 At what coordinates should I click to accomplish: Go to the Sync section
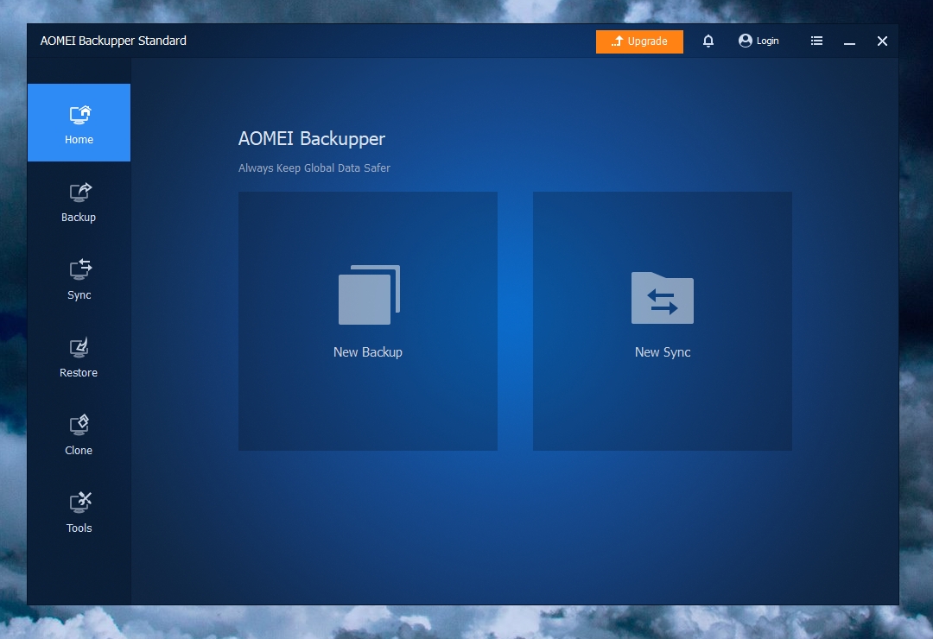coord(79,280)
